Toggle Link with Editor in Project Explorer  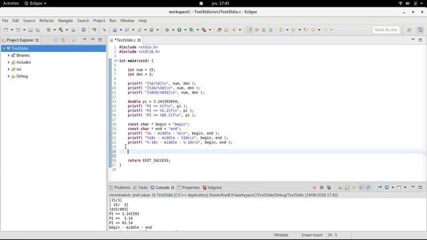click(x=63, y=40)
